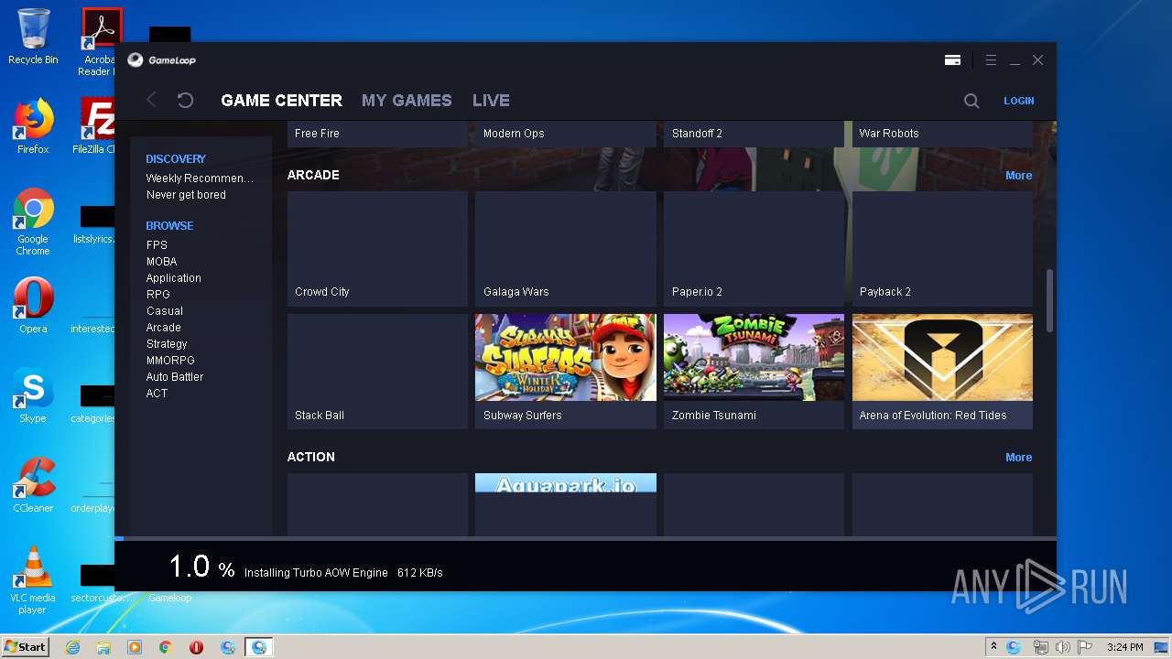1172x659 pixels.
Task: Open the Aquapark.io game card
Action: click(x=566, y=504)
